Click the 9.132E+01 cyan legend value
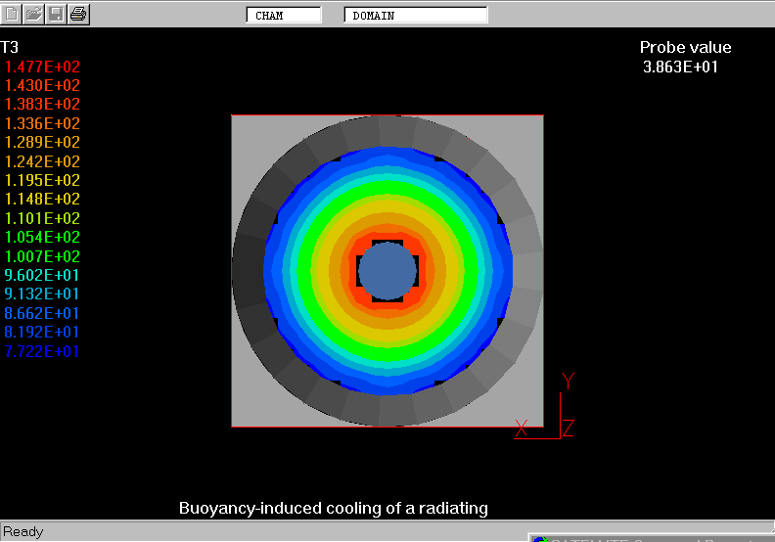This screenshot has height=542, width=775. point(43,294)
